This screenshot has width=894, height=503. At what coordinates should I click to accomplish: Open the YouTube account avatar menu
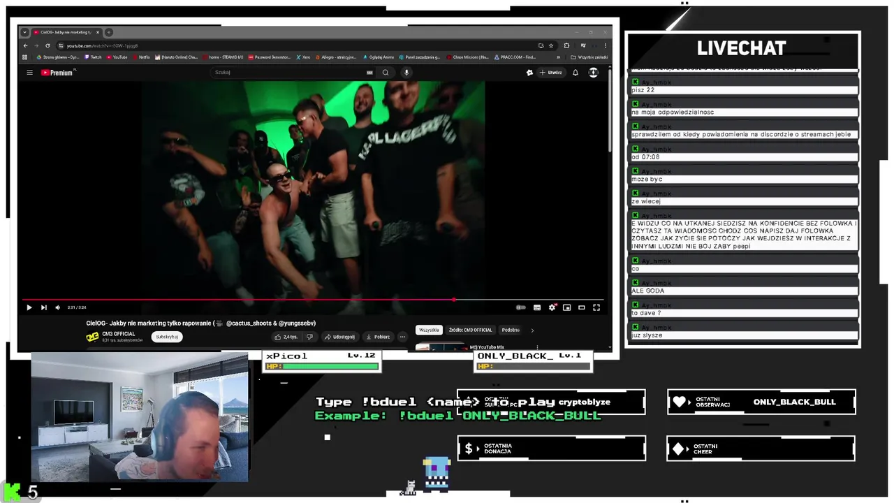click(593, 73)
